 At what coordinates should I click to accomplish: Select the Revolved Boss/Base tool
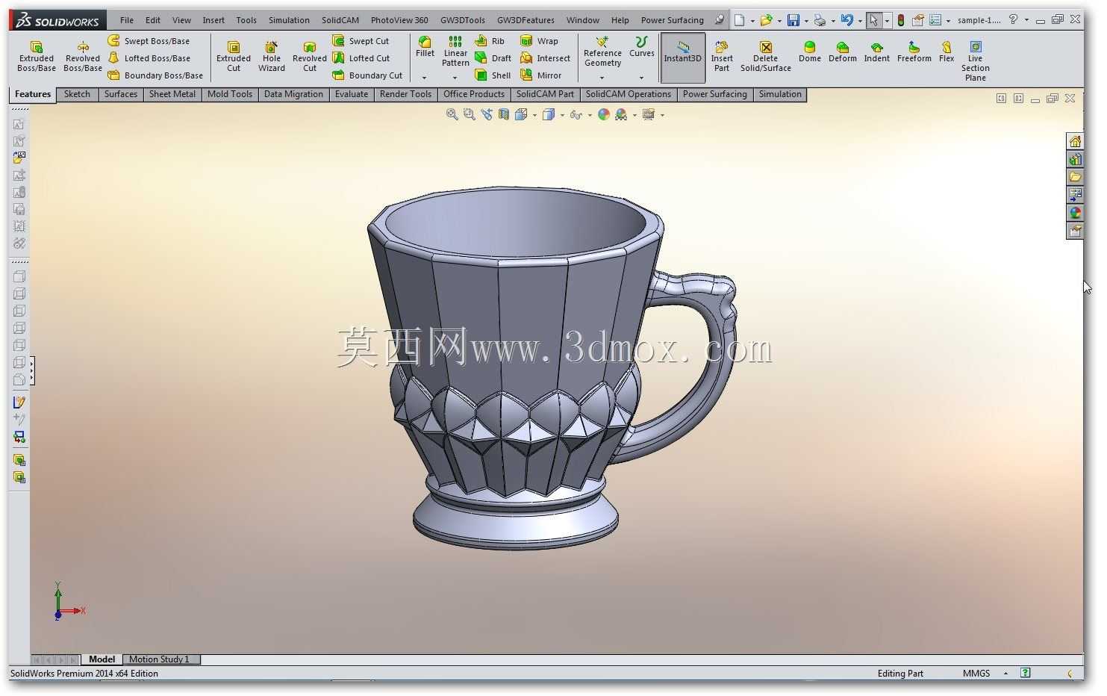(x=82, y=57)
